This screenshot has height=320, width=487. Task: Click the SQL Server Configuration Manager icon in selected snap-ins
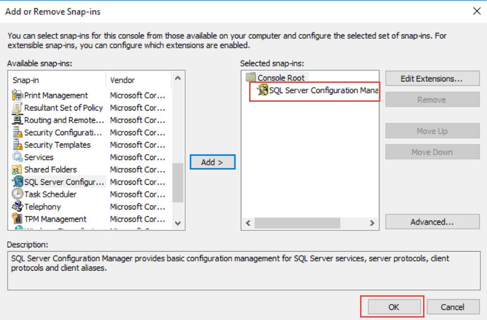pyautogui.click(x=263, y=90)
